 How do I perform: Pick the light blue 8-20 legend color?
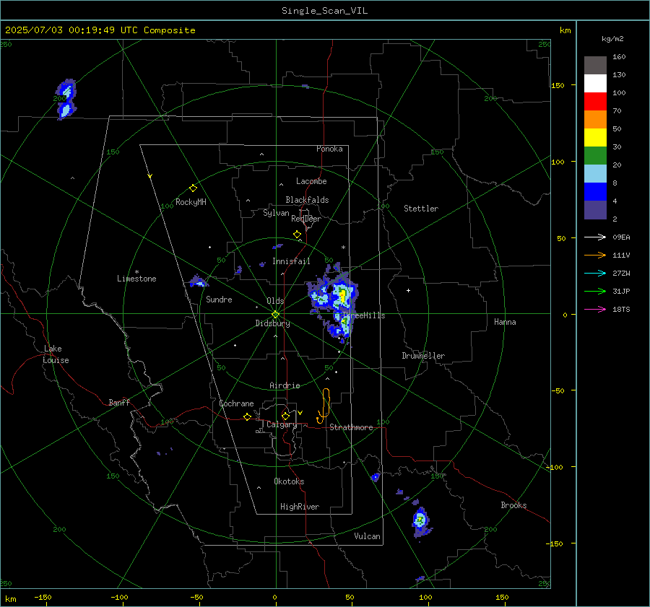(595, 174)
